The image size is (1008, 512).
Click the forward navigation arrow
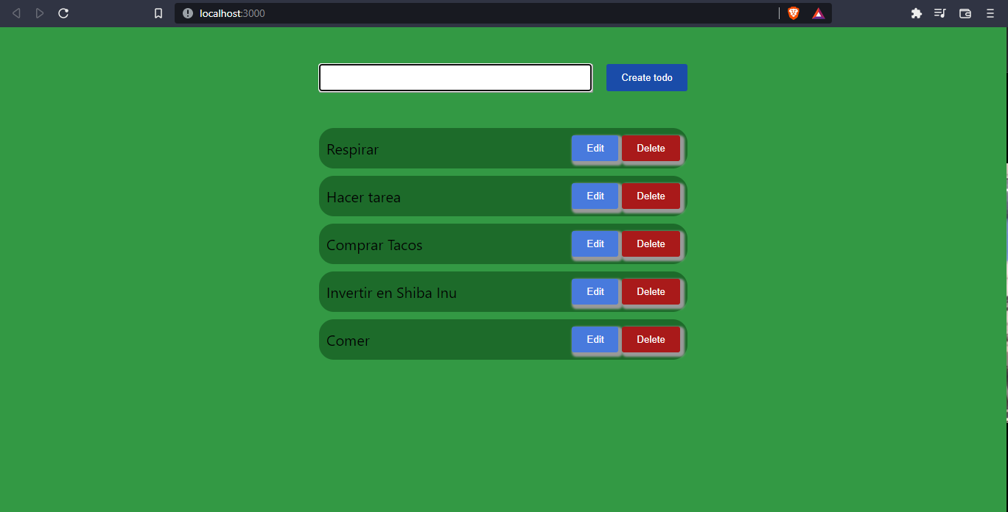click(40, 13)
